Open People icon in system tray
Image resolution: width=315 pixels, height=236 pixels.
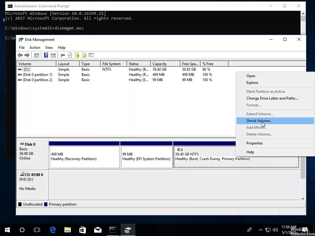click(249, 230)
